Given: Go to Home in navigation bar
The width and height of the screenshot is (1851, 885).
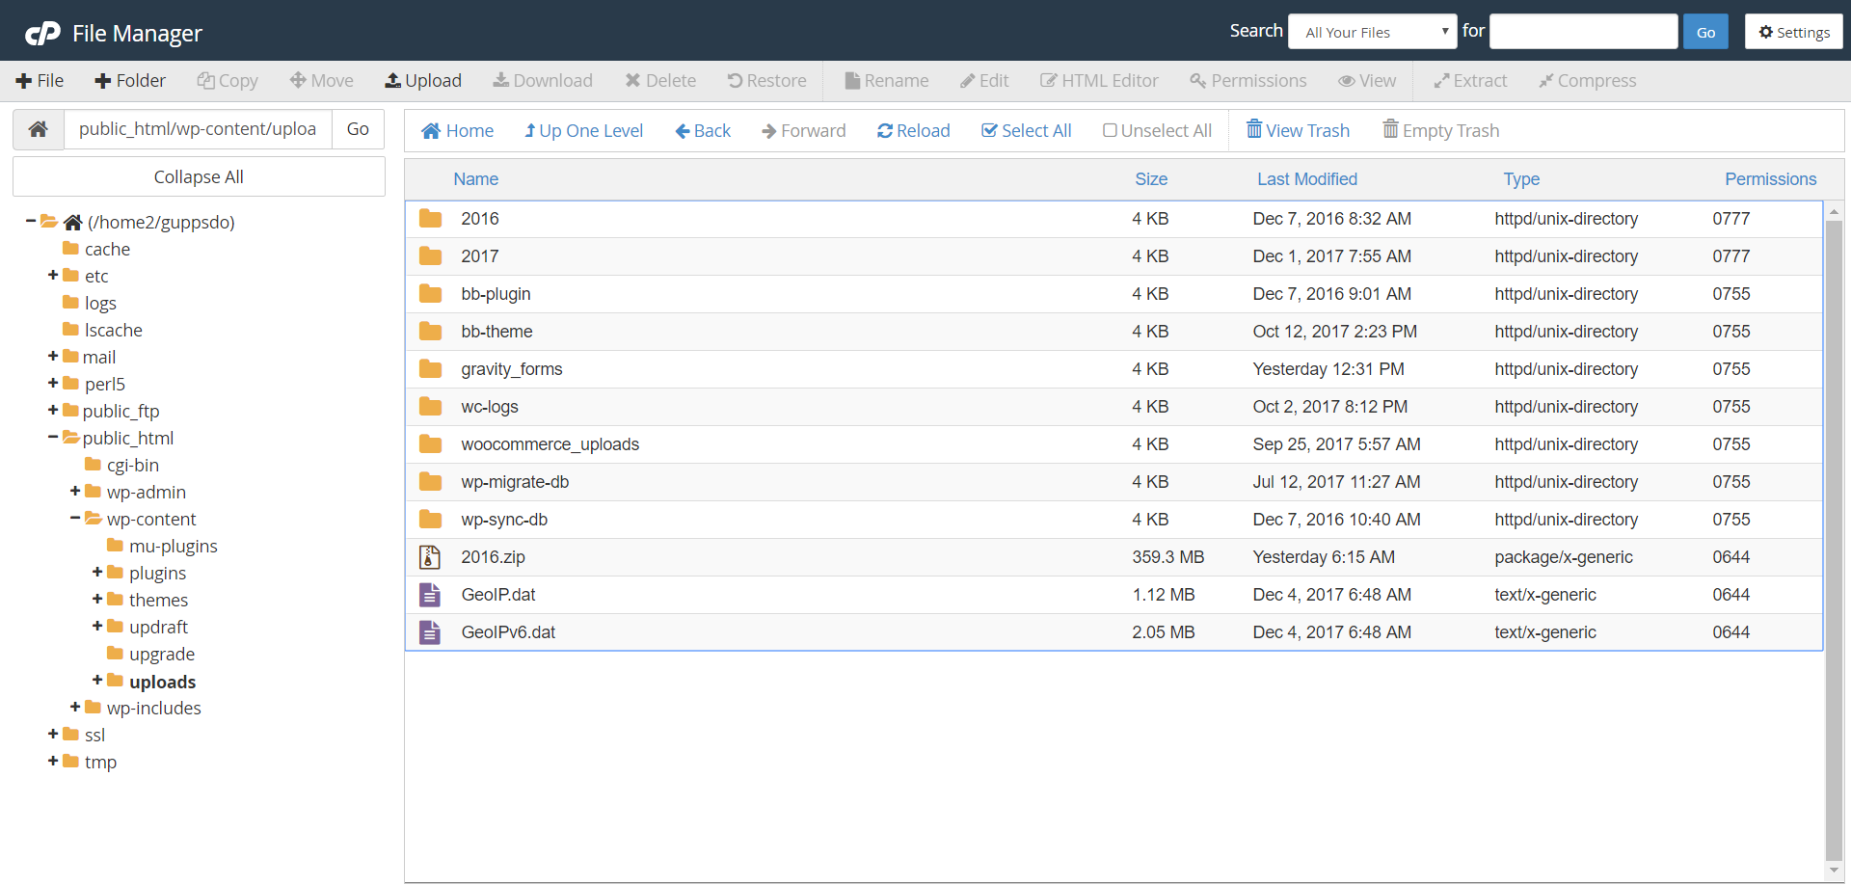Looking at the screenshot, I should (x=458, y=131).
